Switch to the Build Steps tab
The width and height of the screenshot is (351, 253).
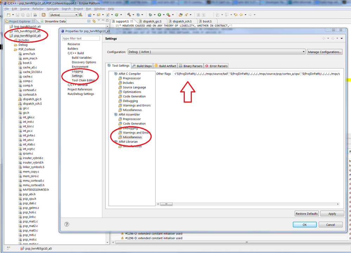click(142, 66)
